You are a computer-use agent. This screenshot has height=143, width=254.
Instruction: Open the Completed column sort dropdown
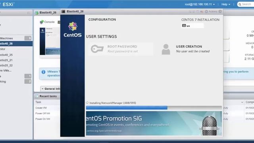242,102
